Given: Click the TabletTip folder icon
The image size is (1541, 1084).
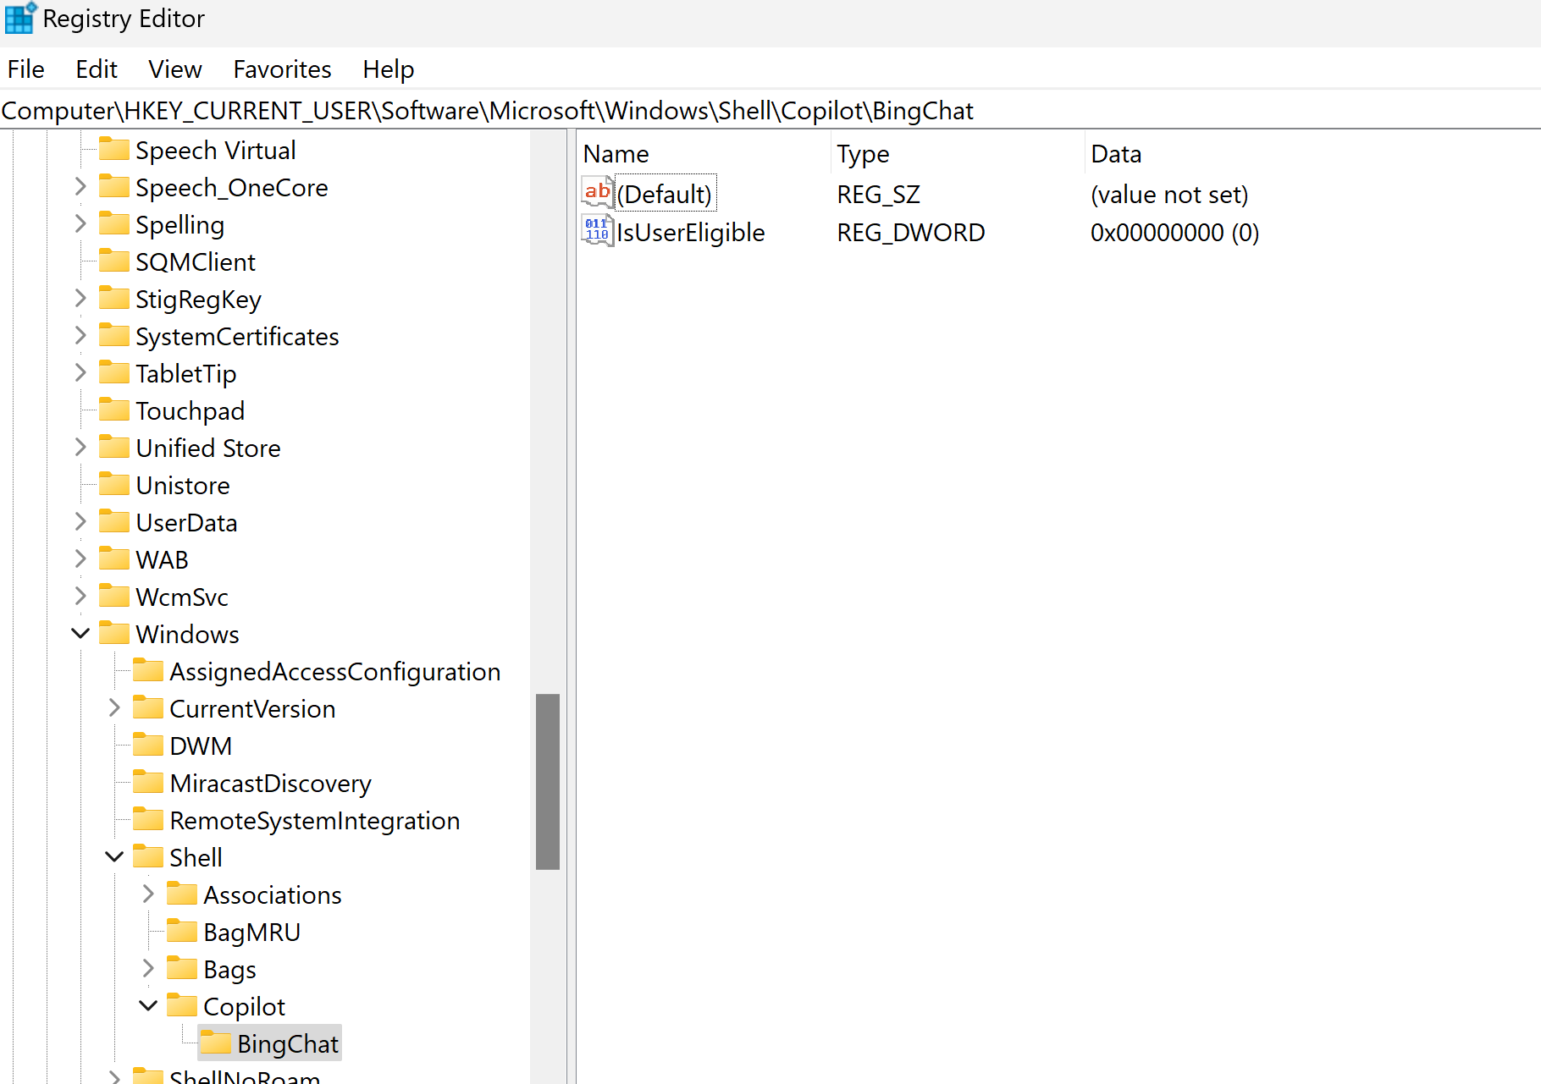Looking at the screenshot, I should tap(114, 373).
